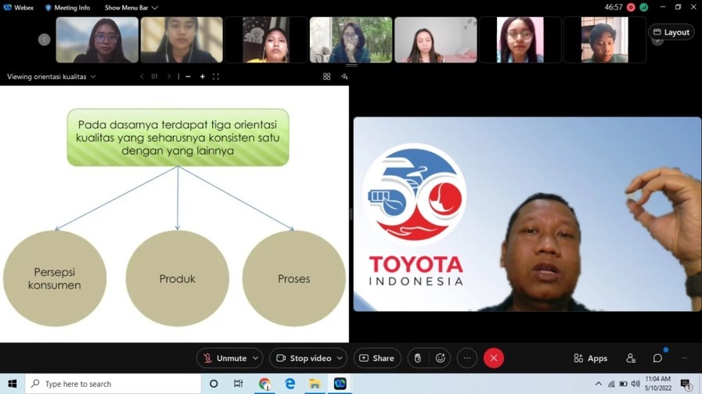
Task: Open Chrome from taskbar
Action: coord(265,384)
